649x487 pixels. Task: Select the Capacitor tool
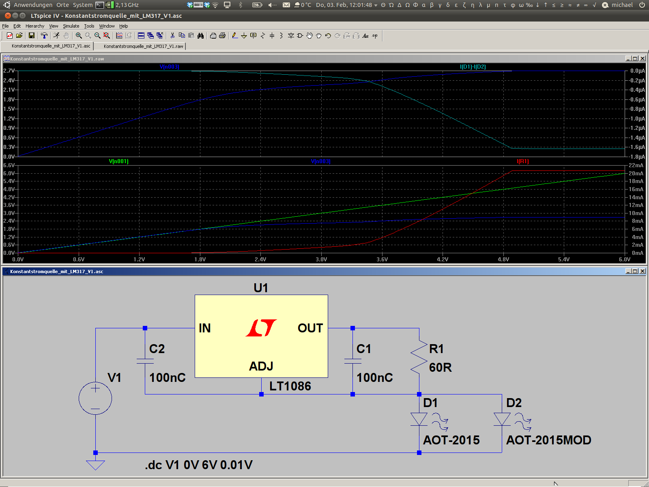coord(272,36)
